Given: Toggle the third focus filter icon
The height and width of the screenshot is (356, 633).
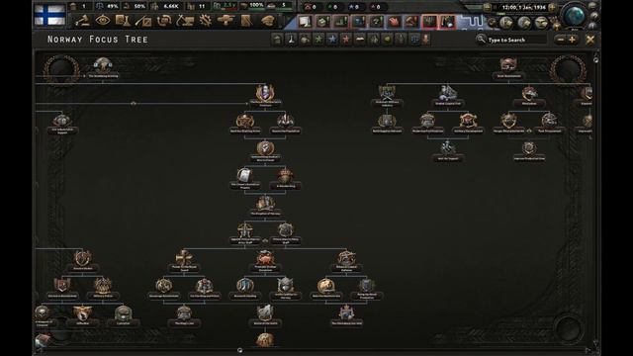Looking at the screenshot, I should [305, 40].
